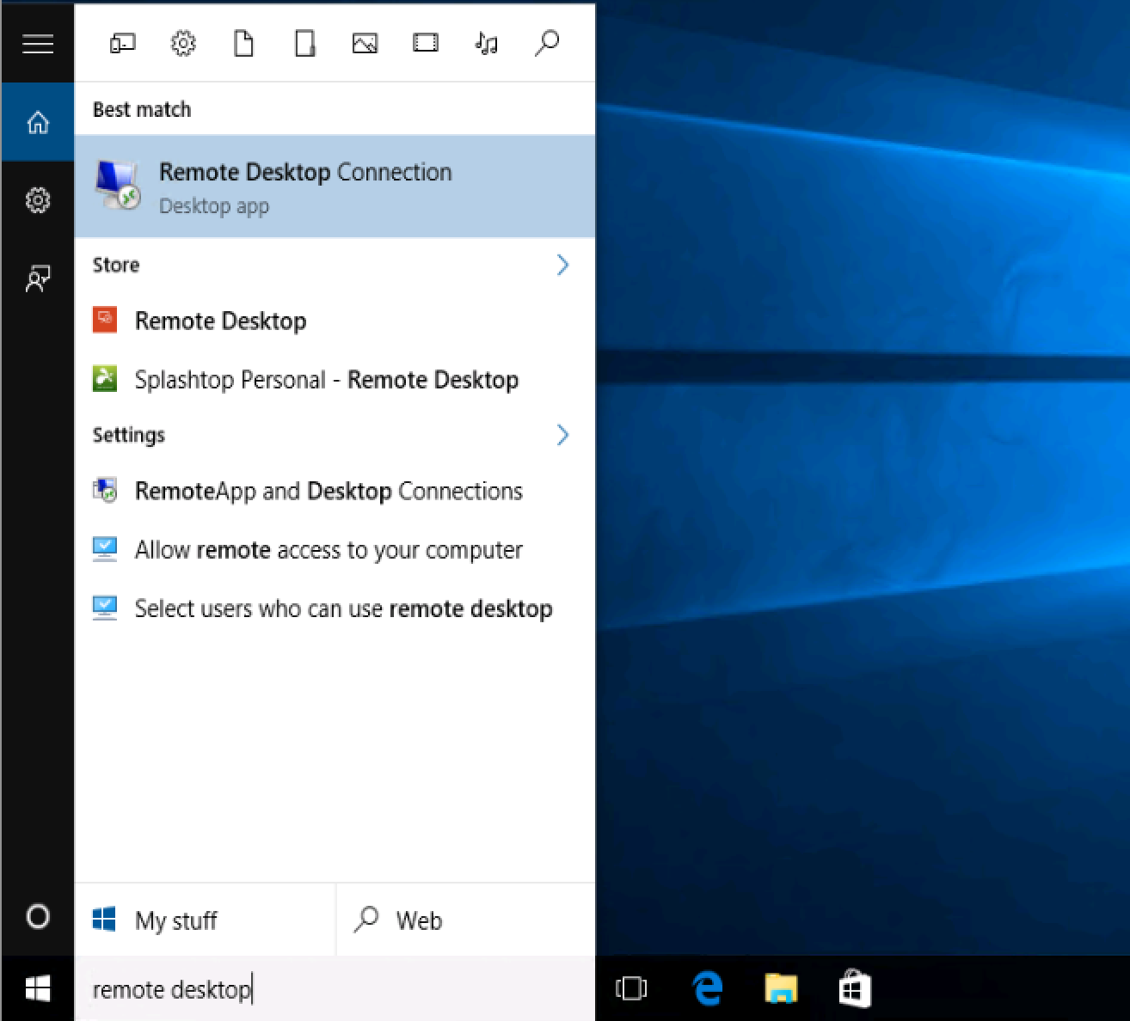Filter search results by videos
This screenshot has height=1021, width=1130.
pyautogui.click(x=425, y=43)
